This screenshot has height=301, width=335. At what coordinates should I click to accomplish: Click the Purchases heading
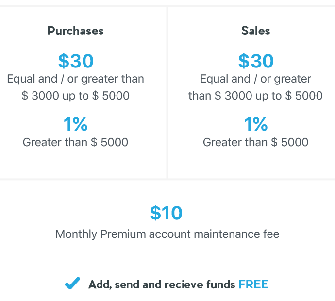76,31
